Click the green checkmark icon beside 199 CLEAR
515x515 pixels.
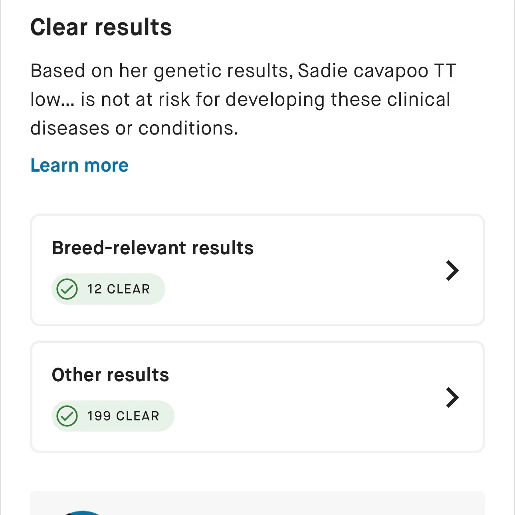(x=67, y=416)
